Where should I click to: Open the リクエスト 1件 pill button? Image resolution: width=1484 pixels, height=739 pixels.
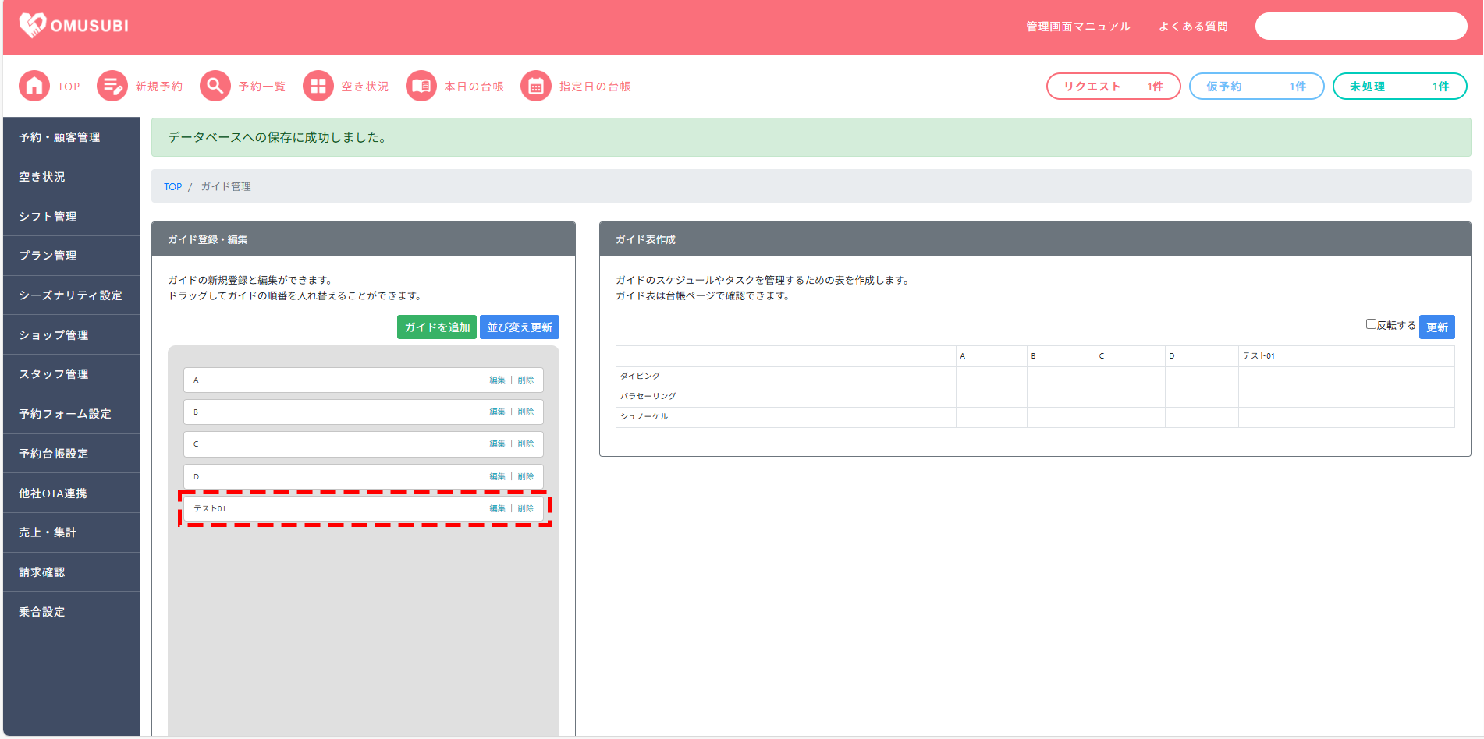tap(1113, 87)
